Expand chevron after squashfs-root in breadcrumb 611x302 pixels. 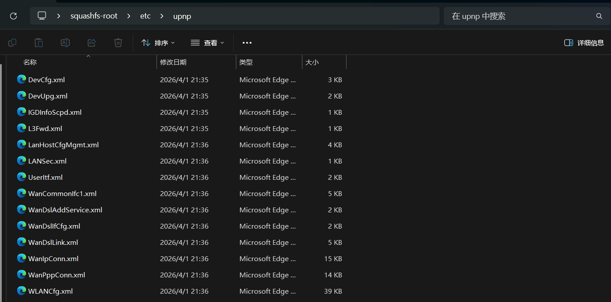[x=129, y=16]
